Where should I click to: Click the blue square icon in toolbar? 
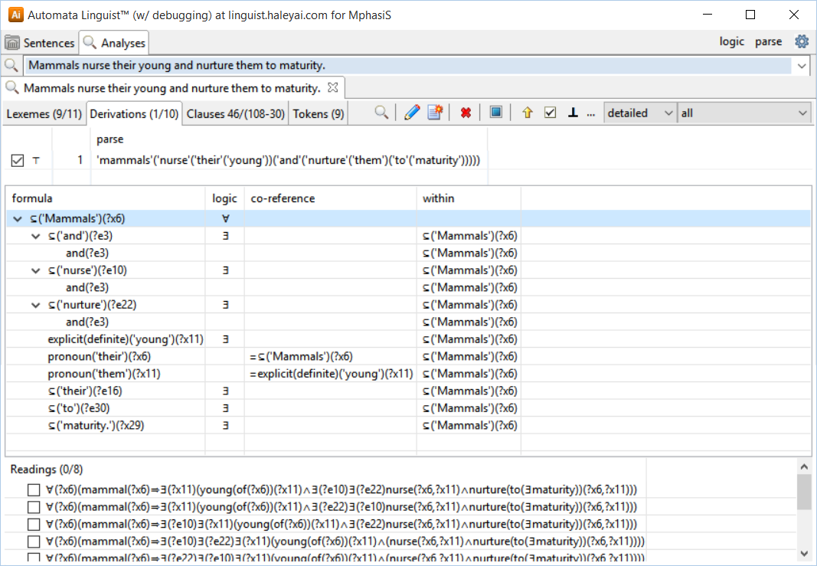pos(496,112)
